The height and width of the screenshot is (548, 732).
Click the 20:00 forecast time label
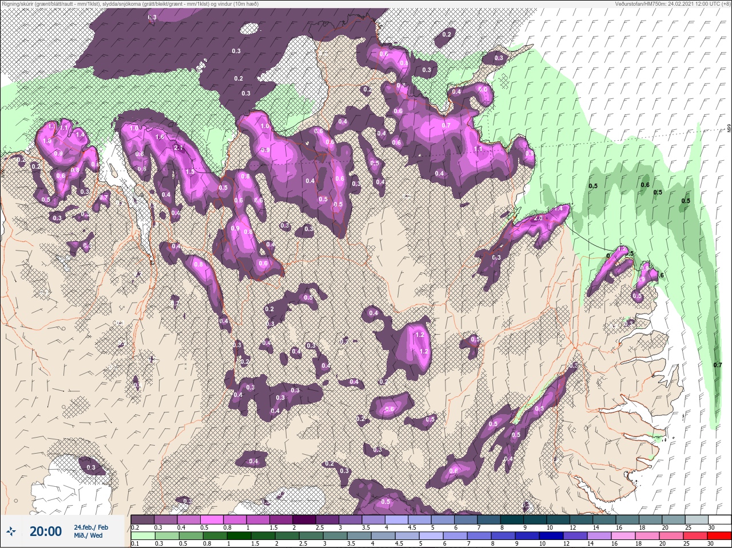(45, 531)
